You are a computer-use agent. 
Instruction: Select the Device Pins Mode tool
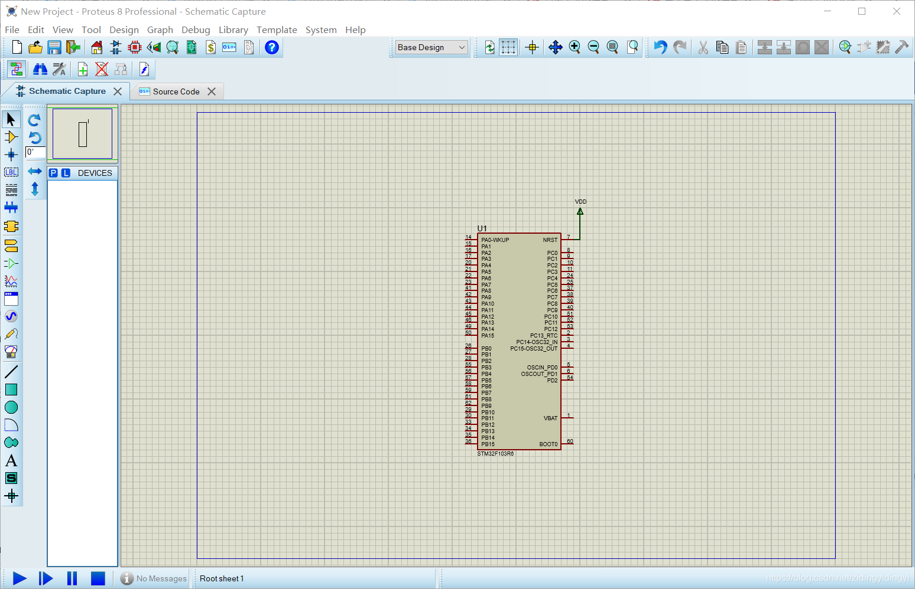click(11, 263)
